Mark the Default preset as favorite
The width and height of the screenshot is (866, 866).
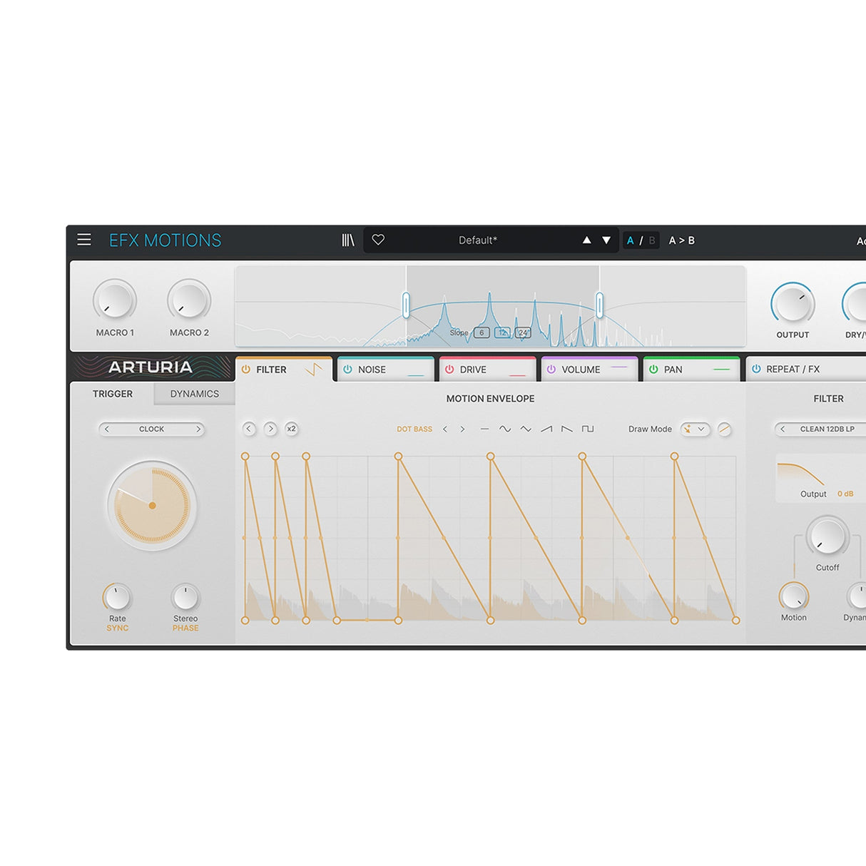[379, 240]
